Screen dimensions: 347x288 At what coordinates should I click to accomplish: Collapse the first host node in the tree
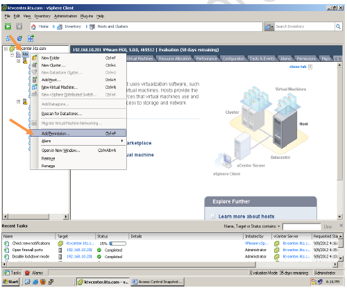(x=19, y=61)
